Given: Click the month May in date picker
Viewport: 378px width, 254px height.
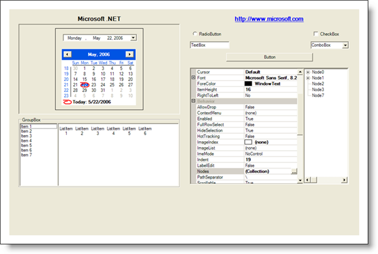Looking at the screenshot, I should (97, 38).
